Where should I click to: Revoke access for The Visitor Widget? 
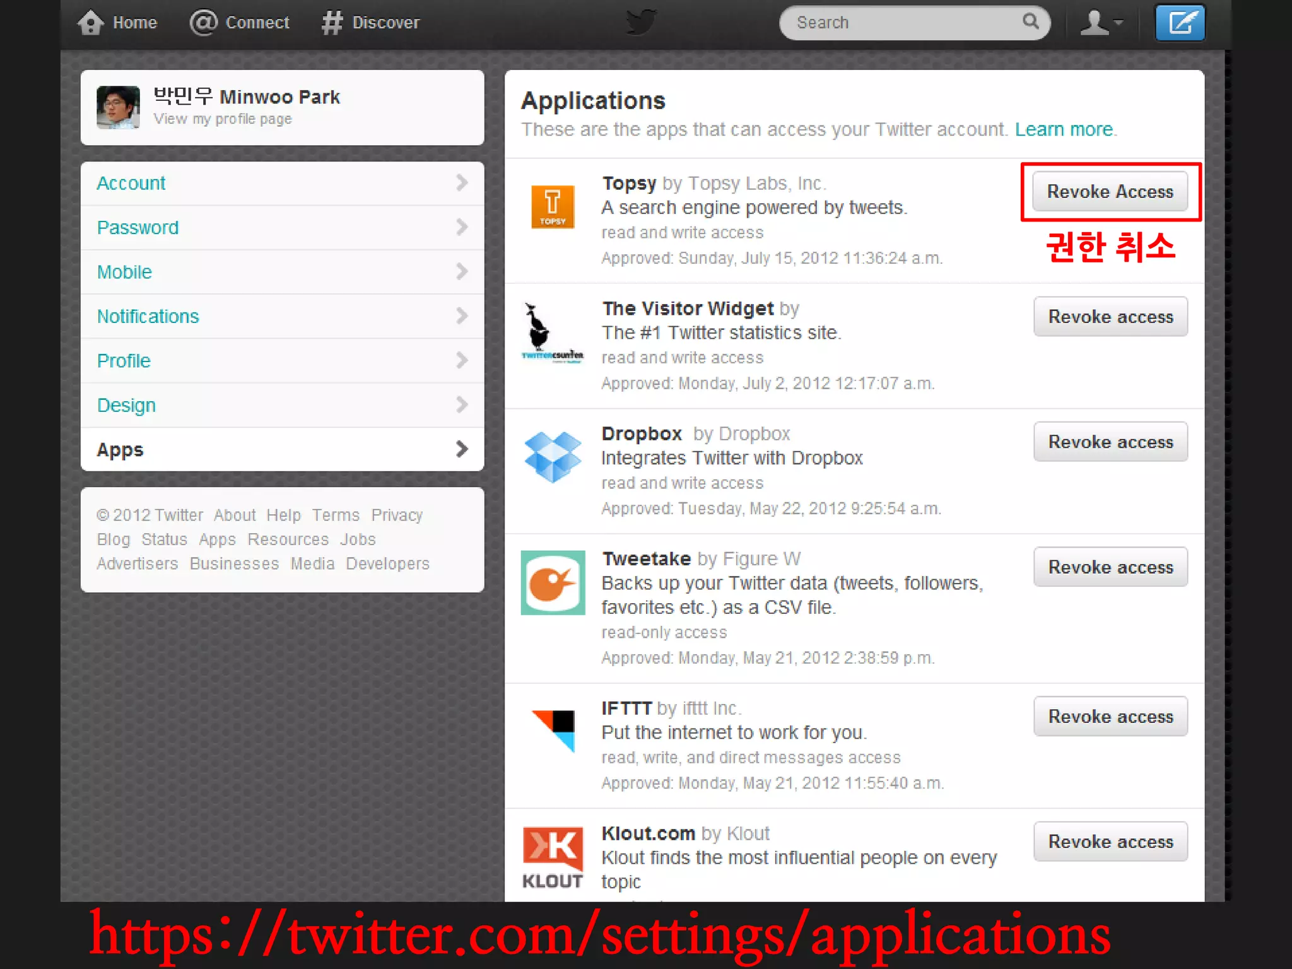point(1110,317)
